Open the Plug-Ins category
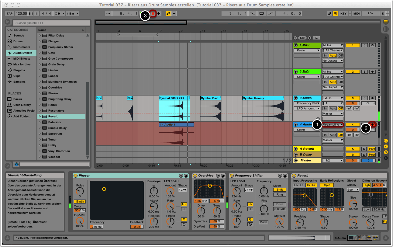The width and height of the screenshot is (393, 247). (19, 70)
